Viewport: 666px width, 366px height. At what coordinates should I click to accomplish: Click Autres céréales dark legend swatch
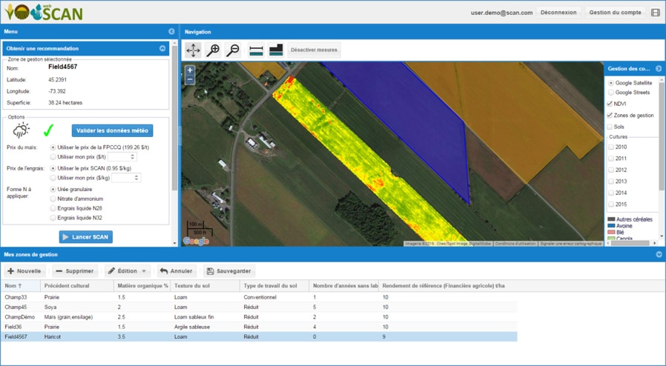(611, 219)
